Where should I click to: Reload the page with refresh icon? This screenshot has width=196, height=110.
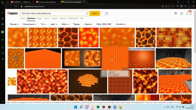tap(16, 6)
